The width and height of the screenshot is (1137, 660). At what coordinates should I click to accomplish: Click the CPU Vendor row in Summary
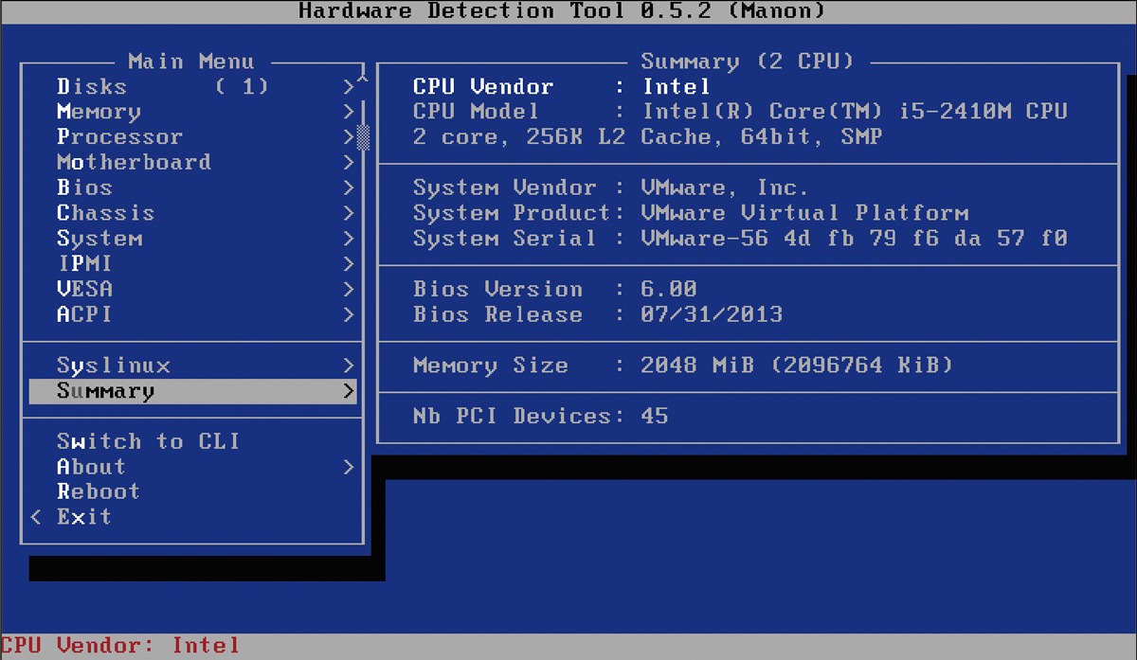(x=561, y=87)
